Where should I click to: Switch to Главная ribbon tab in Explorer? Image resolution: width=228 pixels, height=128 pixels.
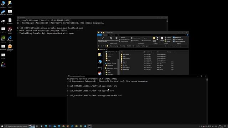[105, 35]
